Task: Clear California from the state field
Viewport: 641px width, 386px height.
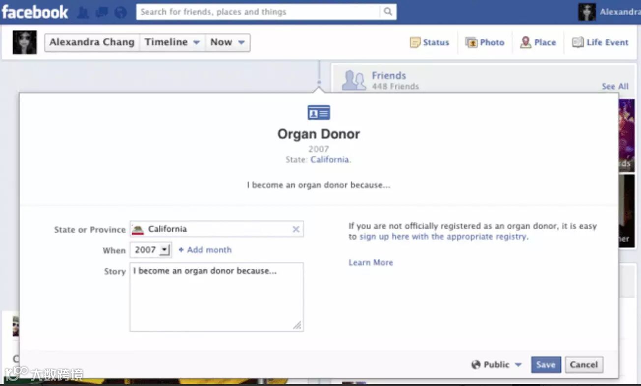Action: tap(296, 229)
